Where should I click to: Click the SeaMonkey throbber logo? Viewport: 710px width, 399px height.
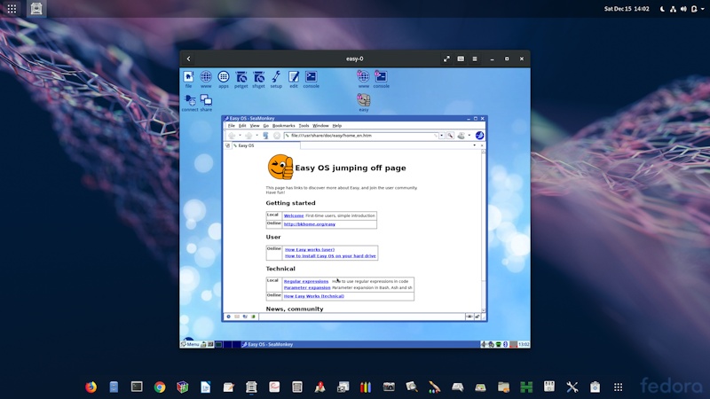(x=479, y=136)
